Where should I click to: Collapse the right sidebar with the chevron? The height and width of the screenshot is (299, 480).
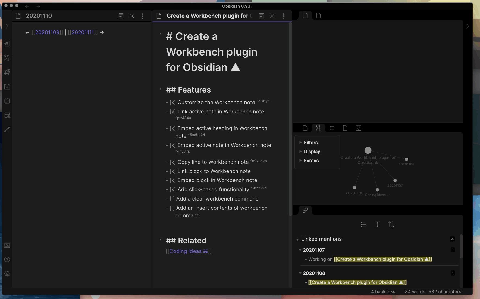pyautogui.click(x=468, y=26)
